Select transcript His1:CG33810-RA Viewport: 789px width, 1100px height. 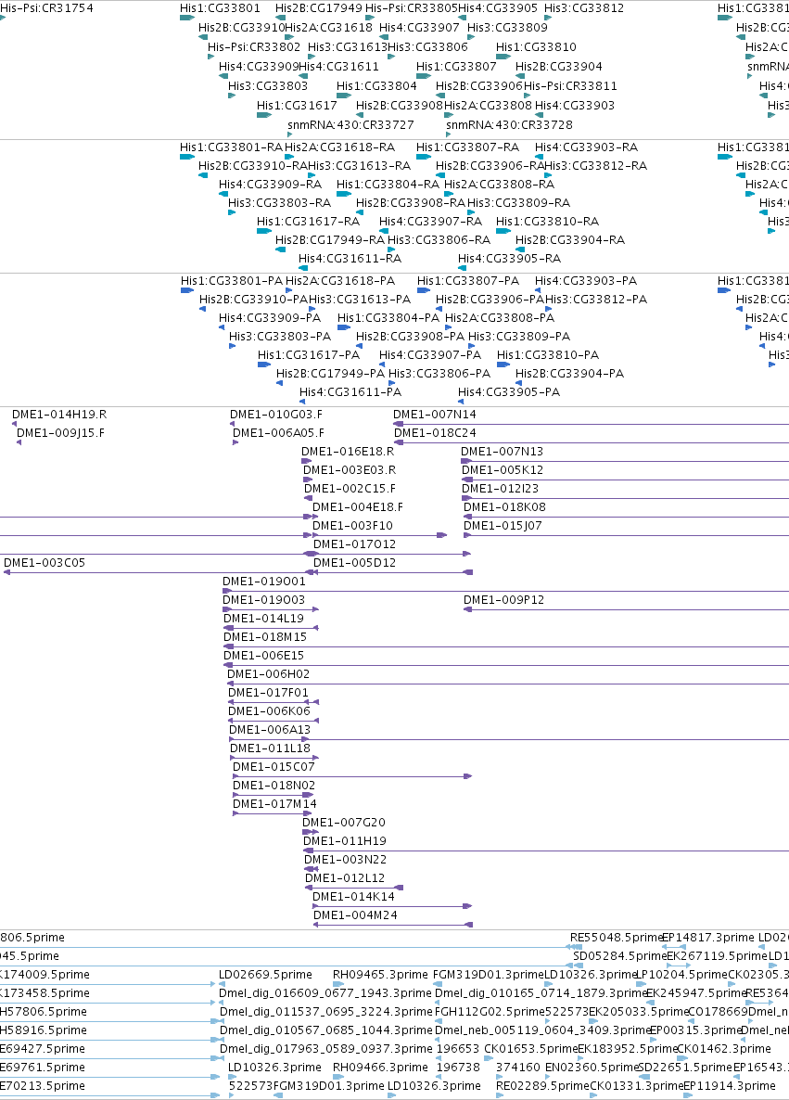point(547,222)
